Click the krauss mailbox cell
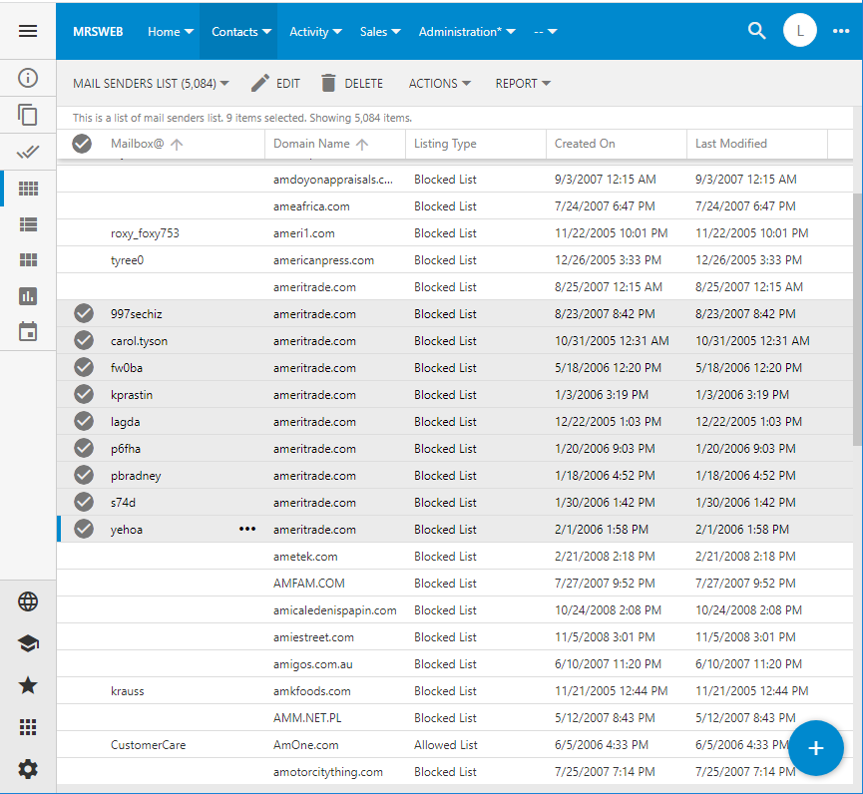This screenshot has height=794, width=863. coord(127,690)
